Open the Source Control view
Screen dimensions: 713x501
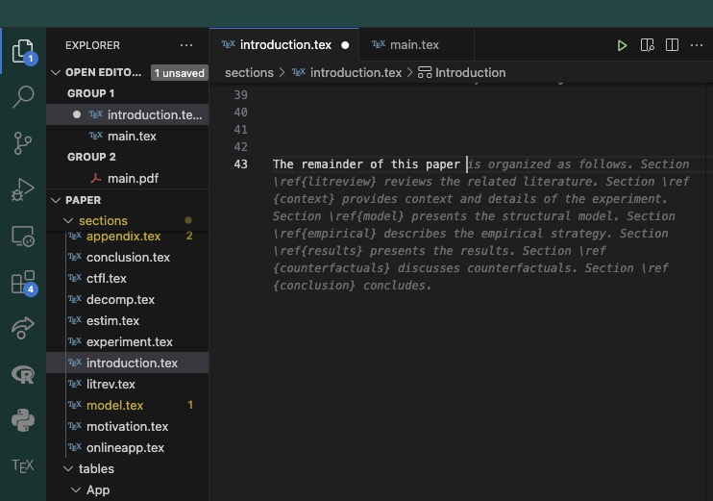tap(23, 143)
